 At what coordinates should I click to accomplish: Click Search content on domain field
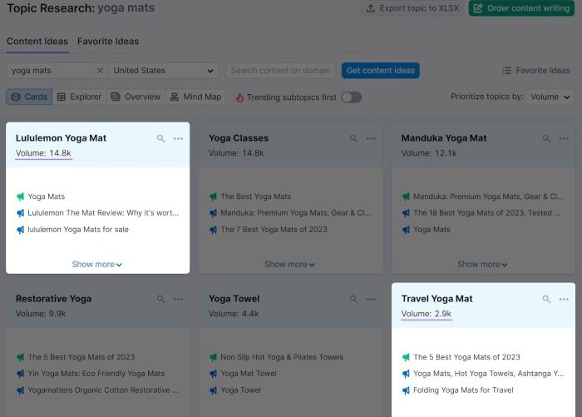281,70
